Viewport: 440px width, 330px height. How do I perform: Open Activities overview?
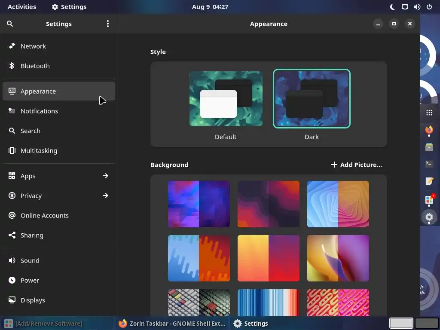tap(22, 7)
